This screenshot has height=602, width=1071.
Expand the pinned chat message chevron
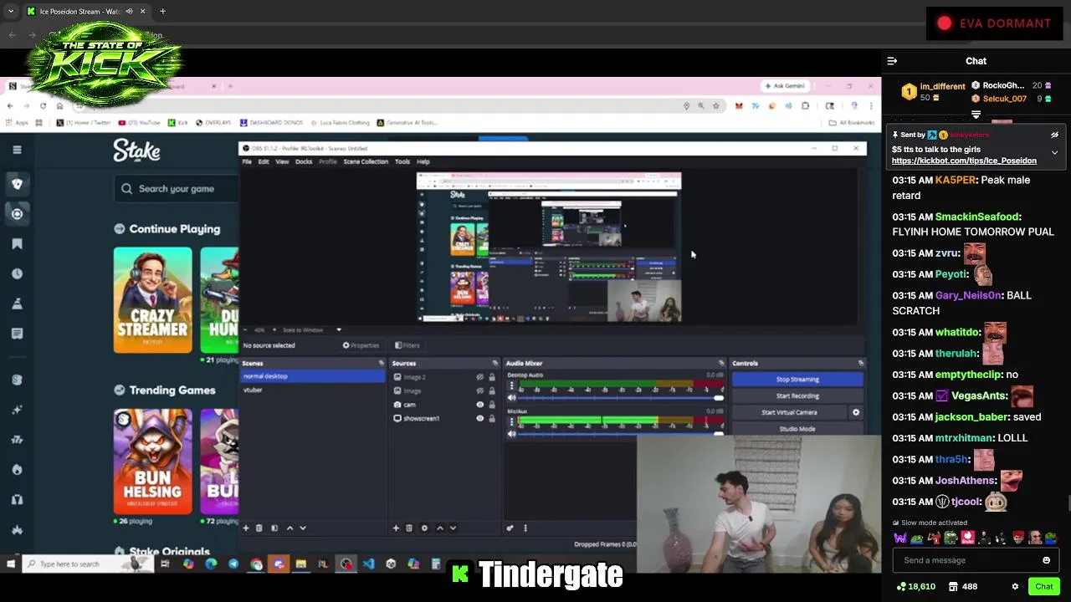[x=1054, y=153]
